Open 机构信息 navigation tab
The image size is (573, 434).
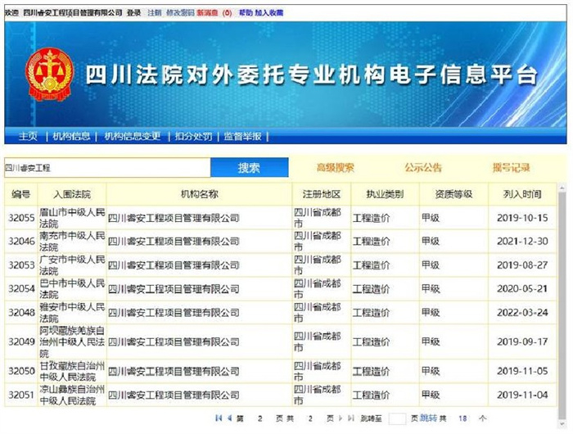click(71, 137)
